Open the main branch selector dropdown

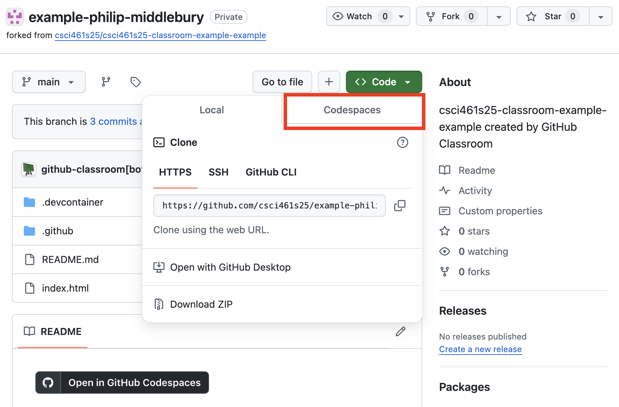pyautogui.click(x=49, y=82)
